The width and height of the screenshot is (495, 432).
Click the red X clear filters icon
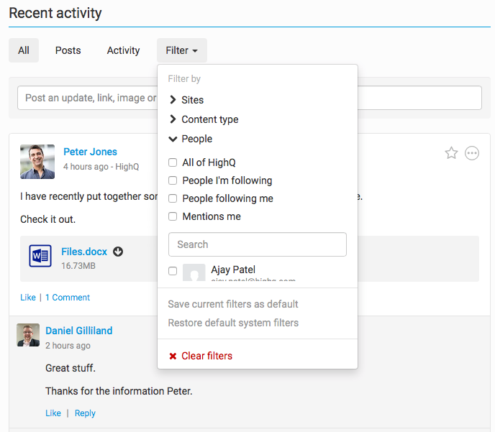click(x=173, y=357)
